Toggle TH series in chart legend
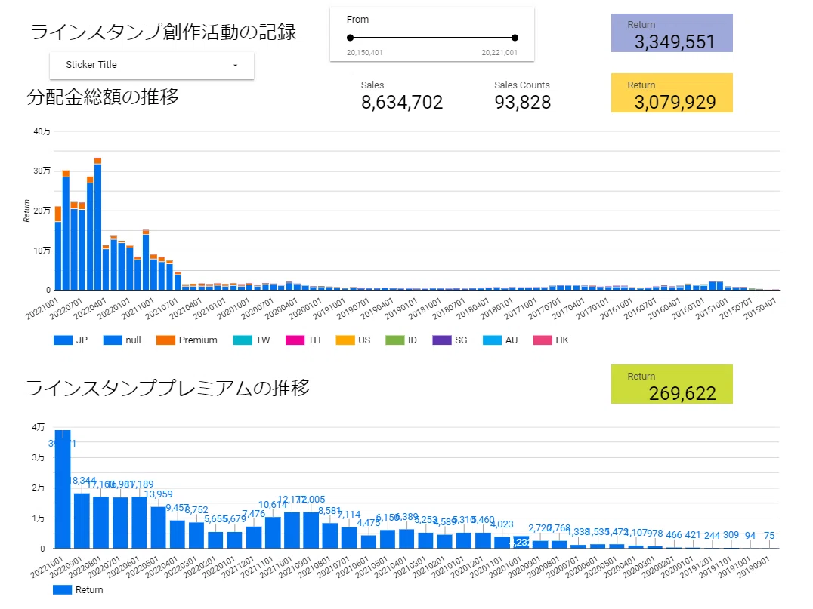The image size is (813, 609). coord(303,340)
